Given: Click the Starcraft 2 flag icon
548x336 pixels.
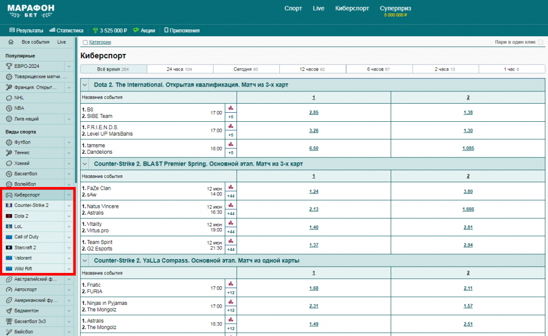Looking at the screenshot, I should click(9, 247).
